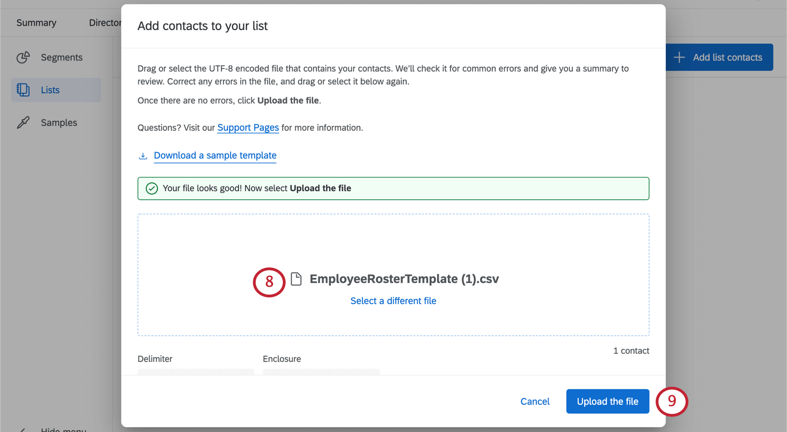The image size is (787, 432).
Task: Select the Segments pie chart icon
Action: pos(23,57)
